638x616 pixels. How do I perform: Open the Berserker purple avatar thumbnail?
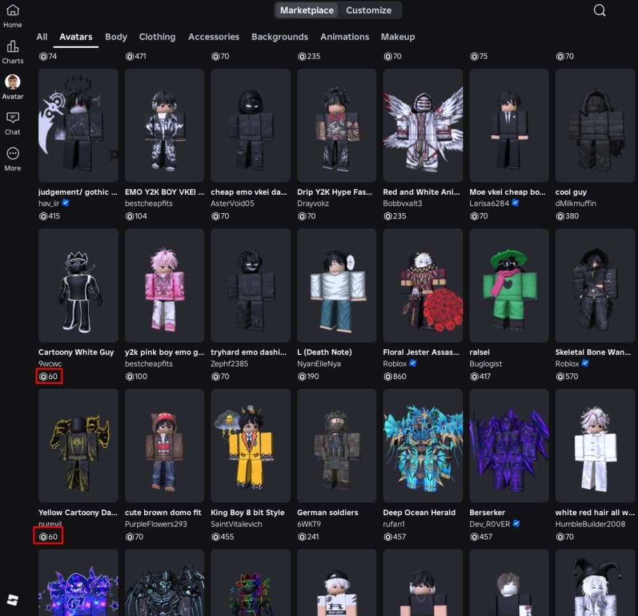pyautogui.click(x=509, y=446)
